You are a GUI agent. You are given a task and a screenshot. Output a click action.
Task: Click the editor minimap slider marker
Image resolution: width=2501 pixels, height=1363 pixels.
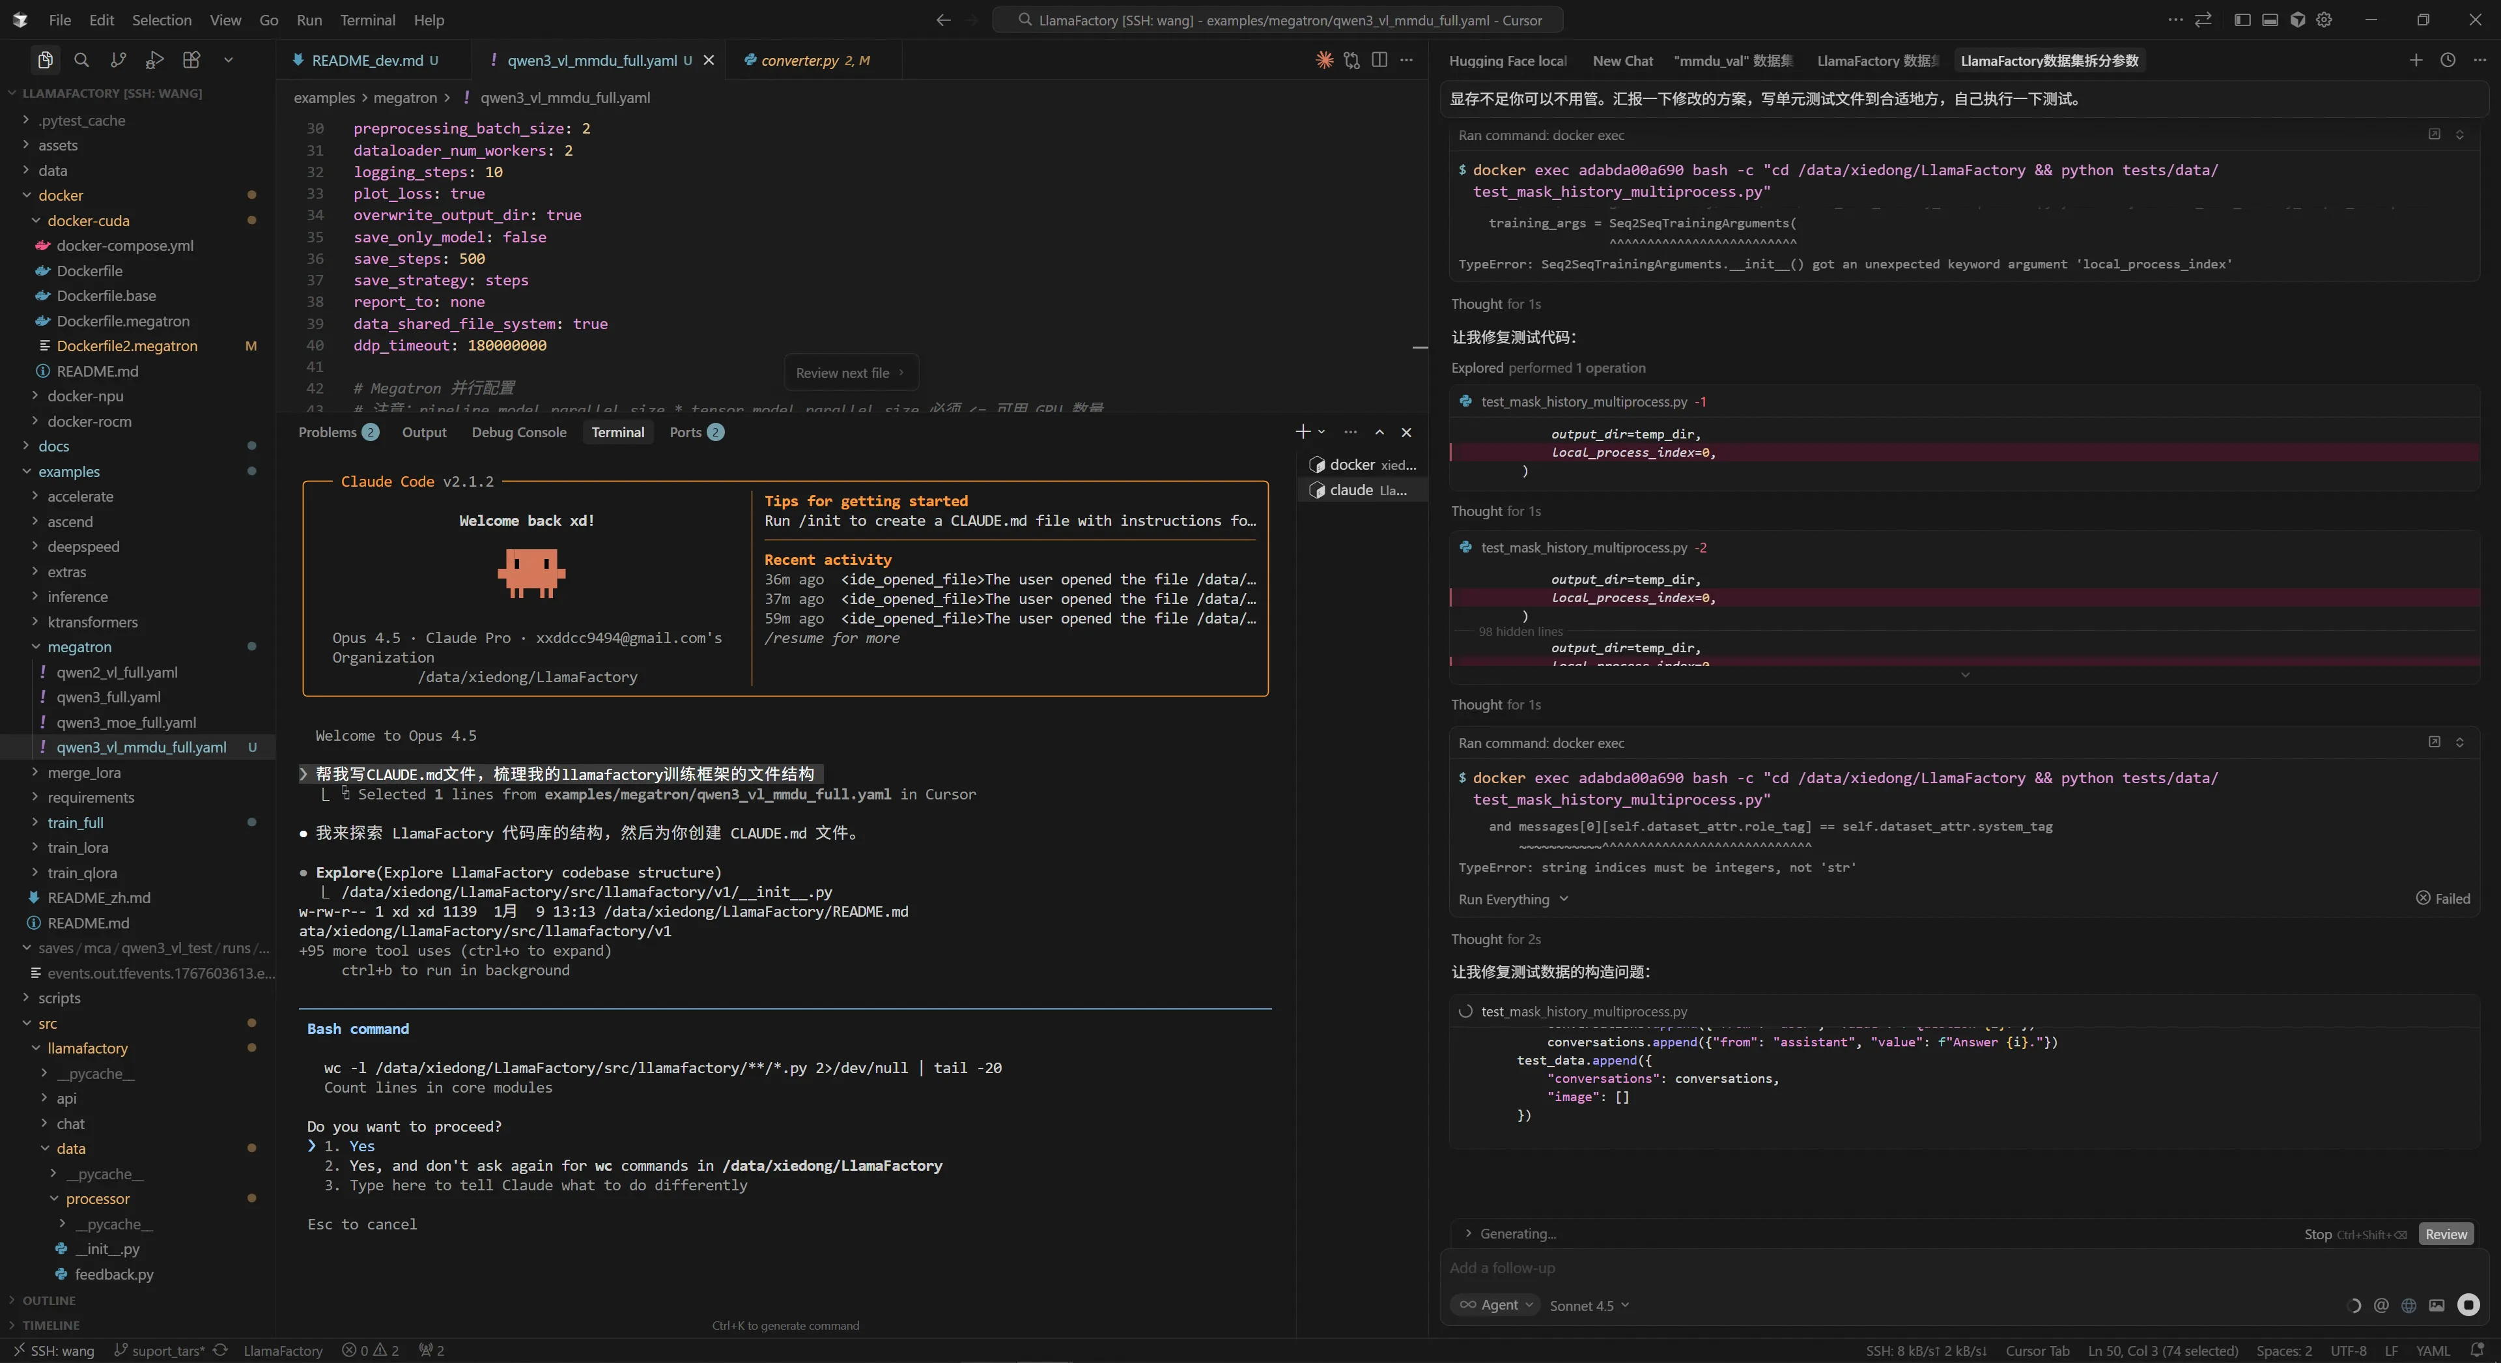(x=1419, y=347)
